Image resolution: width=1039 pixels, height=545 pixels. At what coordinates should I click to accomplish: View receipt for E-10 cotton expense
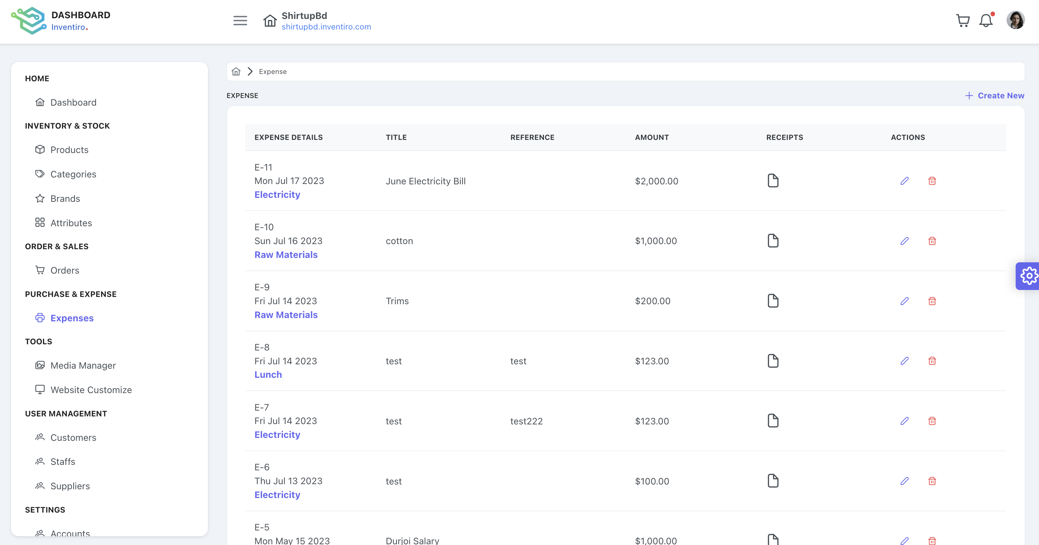773,241
